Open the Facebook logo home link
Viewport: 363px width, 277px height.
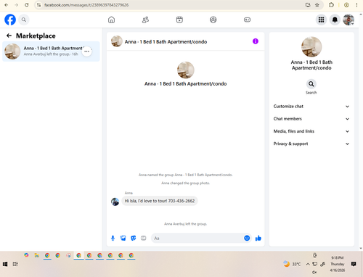click(x=10, y=20)
